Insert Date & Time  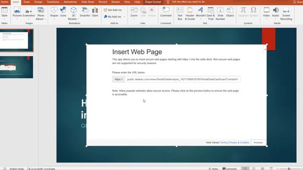[x=211, y=13]
